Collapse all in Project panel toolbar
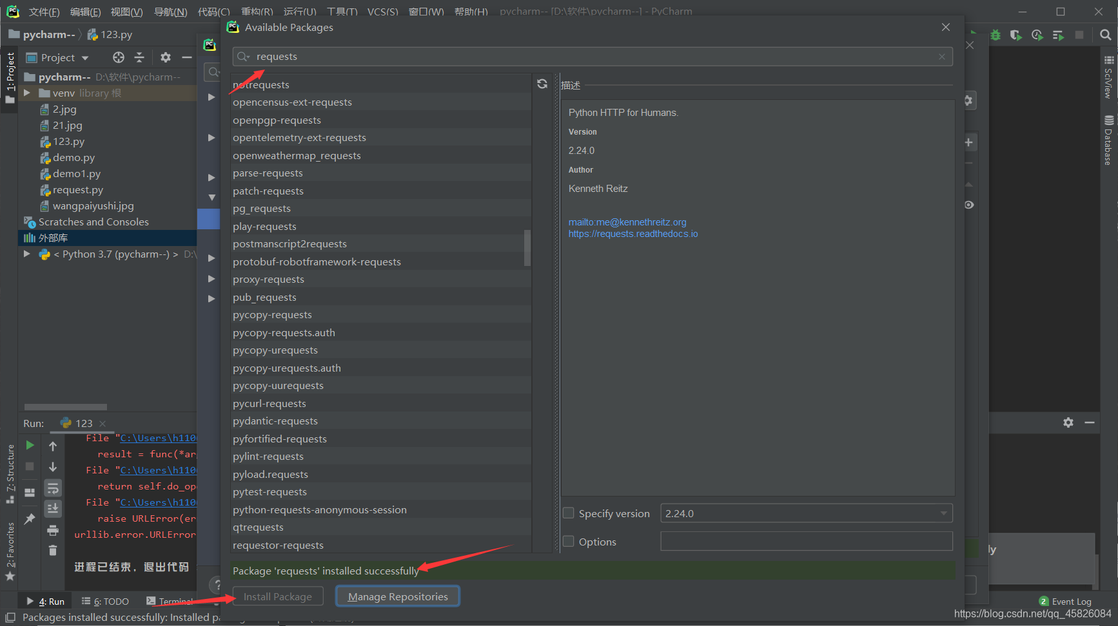Screen dimensions: 1118x626 (x=139, y=57)
